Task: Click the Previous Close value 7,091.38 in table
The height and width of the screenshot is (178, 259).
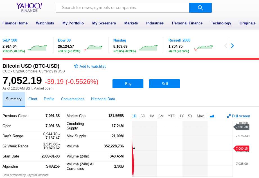Action: [x=53, y=116]
